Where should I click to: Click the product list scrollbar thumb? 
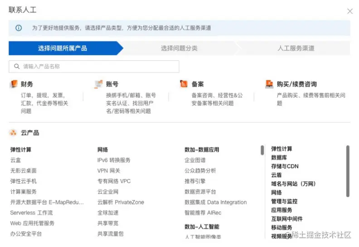[x=262, y=150]
